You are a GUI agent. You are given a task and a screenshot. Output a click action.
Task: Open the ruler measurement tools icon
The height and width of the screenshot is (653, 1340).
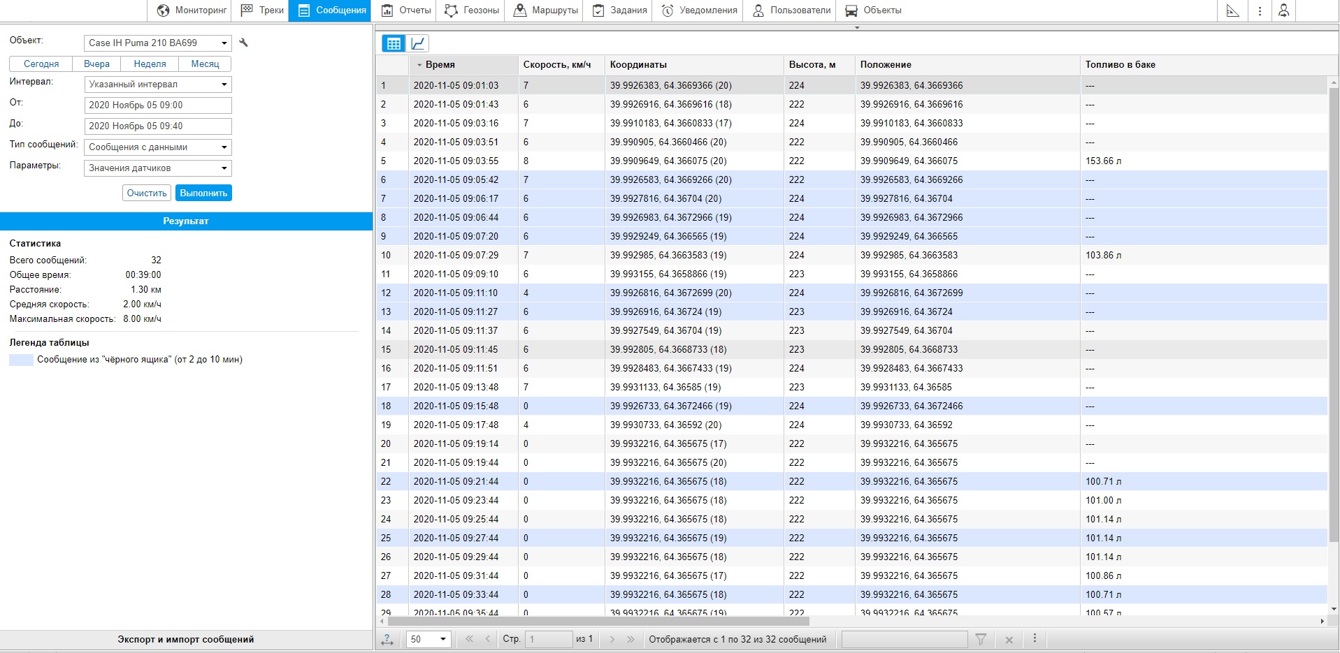tap(1232, 10)
